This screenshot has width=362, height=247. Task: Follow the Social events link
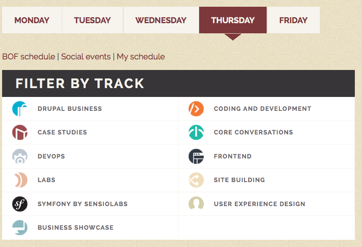pos(86,56)
